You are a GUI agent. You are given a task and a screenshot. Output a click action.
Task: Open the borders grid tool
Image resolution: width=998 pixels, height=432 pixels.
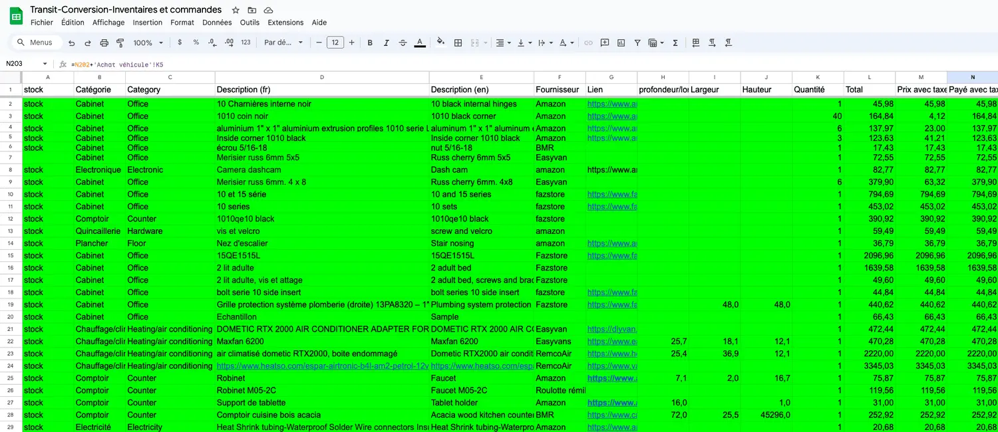coord(458,43)
